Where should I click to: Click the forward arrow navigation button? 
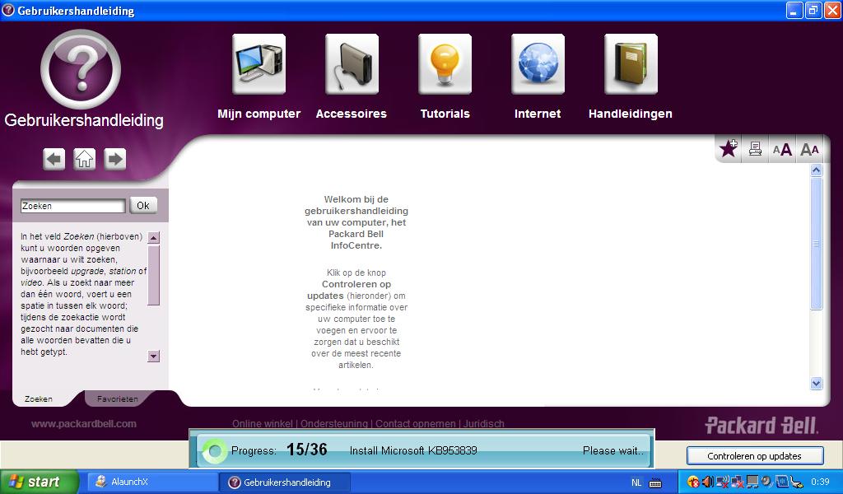[x=115, y=159]
